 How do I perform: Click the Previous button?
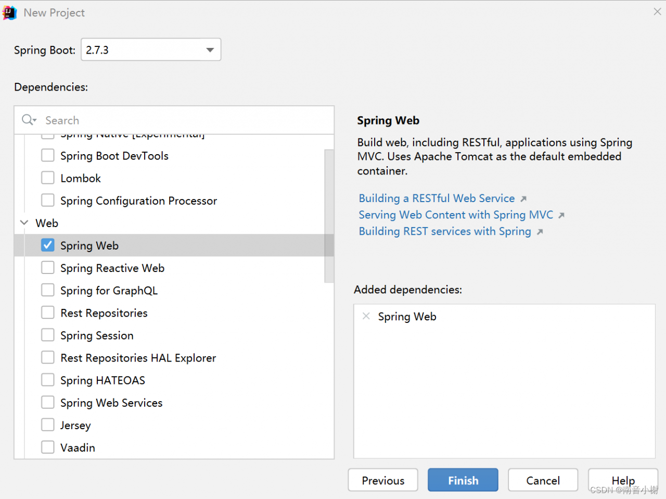tap(383, 480)
